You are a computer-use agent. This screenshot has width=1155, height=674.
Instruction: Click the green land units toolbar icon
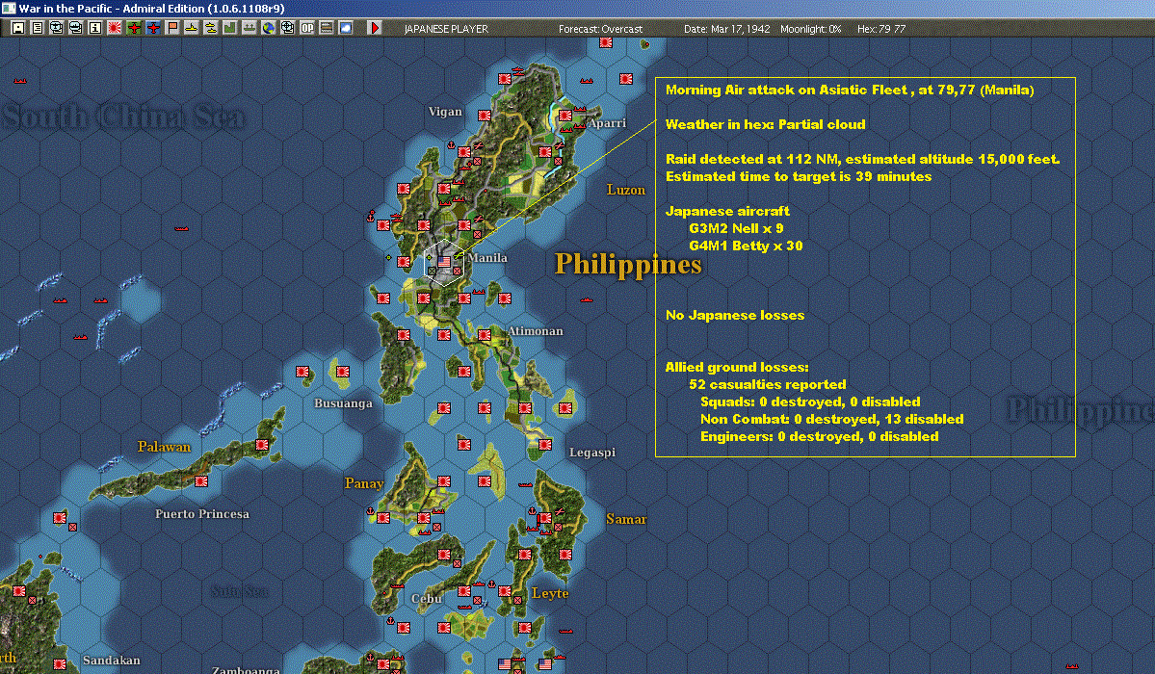[x=230, y=28]
